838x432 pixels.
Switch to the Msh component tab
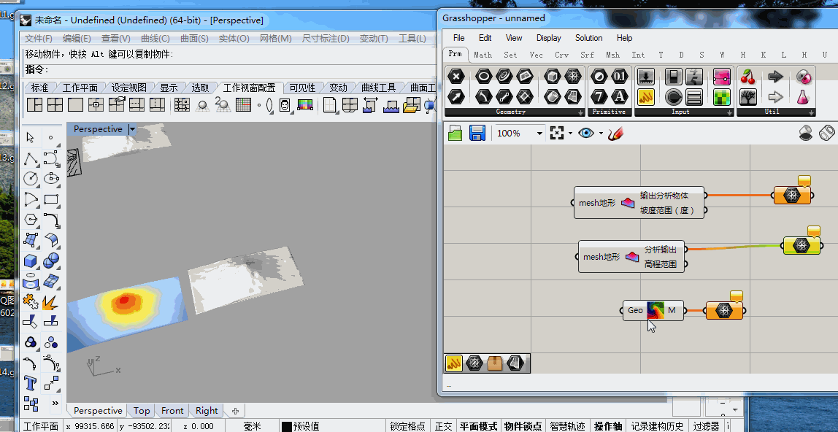click(x=612, y=55)
